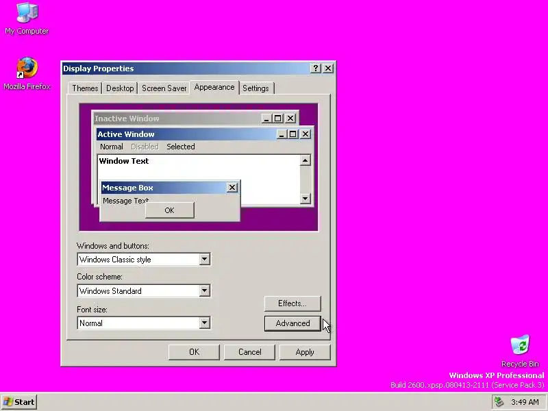Switch to the Themes tab
The image size is (548, 411).
(x=85, y=88)
